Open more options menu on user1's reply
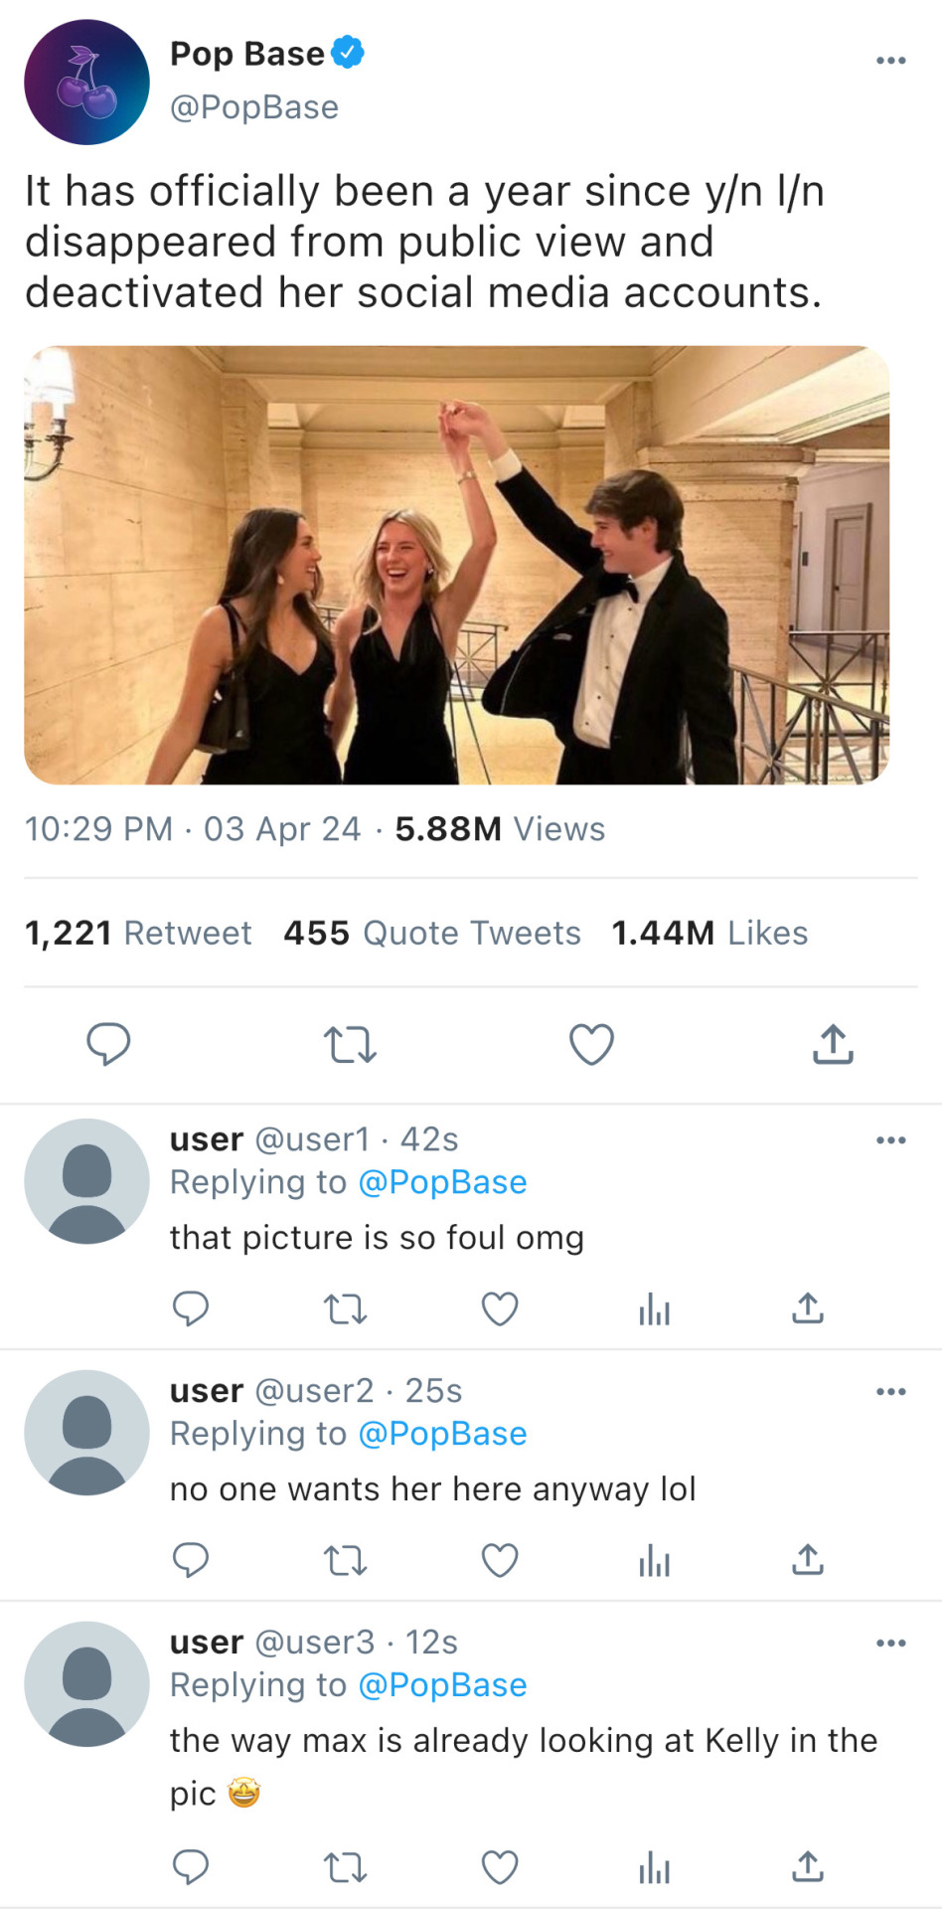The width and height of the screenshot is (942, 1909). point(890,1140)
